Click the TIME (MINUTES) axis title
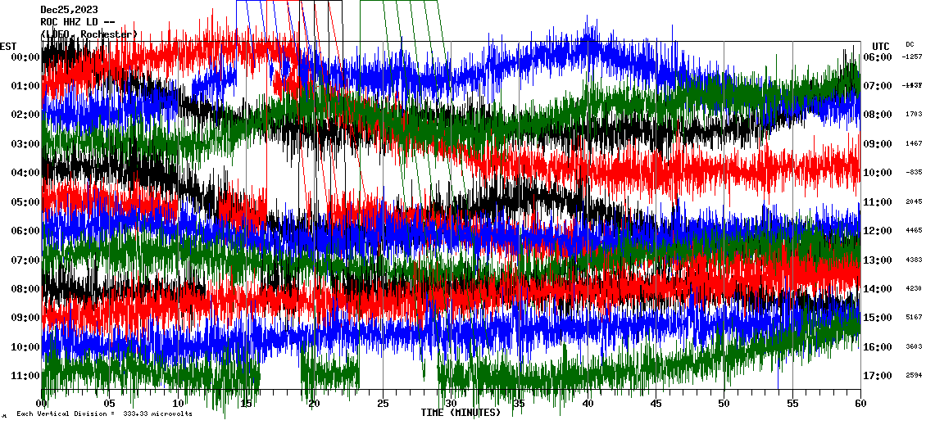This screenshot has height=425, width=926. click(x=460, y=413)
